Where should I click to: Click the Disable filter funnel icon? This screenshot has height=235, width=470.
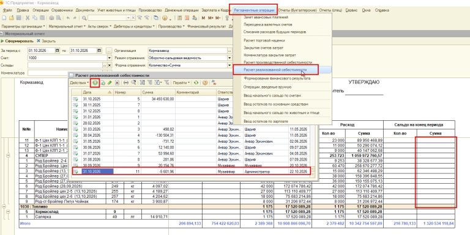click(167, 82)
